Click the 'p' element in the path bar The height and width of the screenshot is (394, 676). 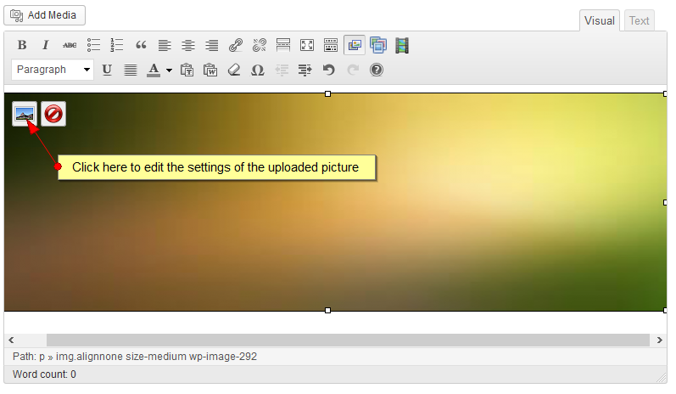click(x=42, y=357)
